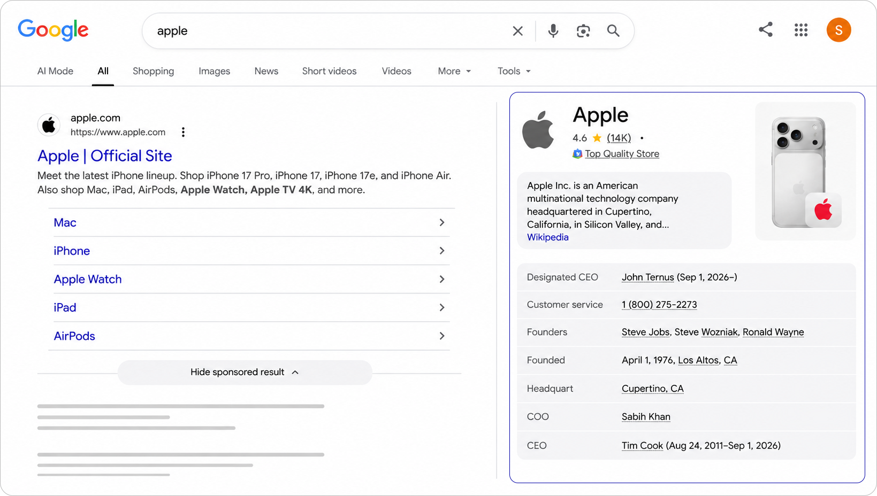The image size is (877, 496).
Task: Open the Sabih Khan link
Action: coord(646,417)
